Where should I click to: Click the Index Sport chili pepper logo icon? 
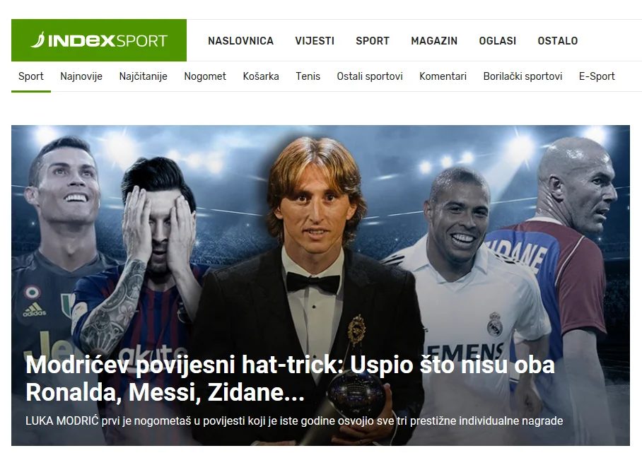coord(38,40)
